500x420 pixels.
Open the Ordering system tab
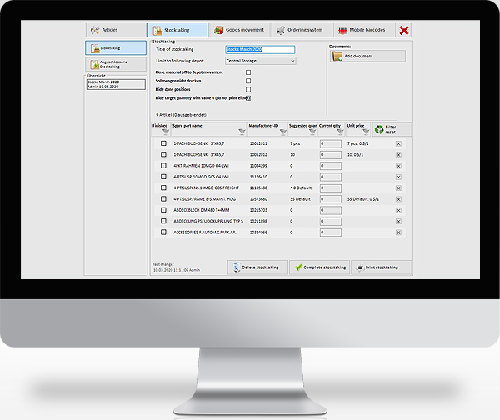(x=302, y=30)
